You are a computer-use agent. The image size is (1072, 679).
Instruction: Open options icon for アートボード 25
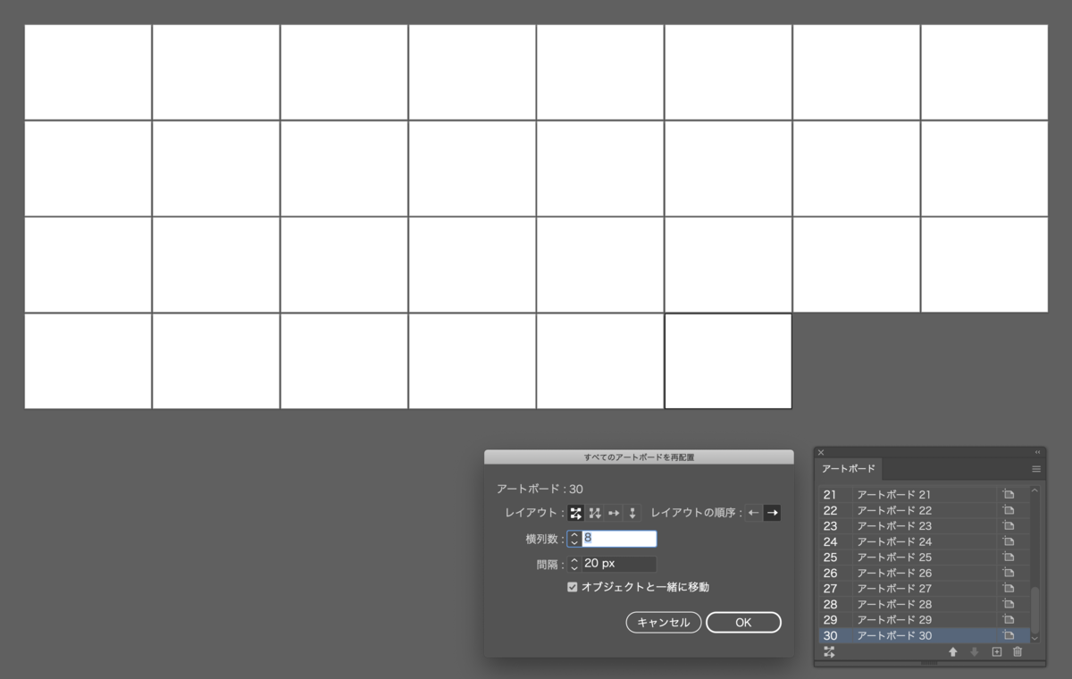(1009, 557)
